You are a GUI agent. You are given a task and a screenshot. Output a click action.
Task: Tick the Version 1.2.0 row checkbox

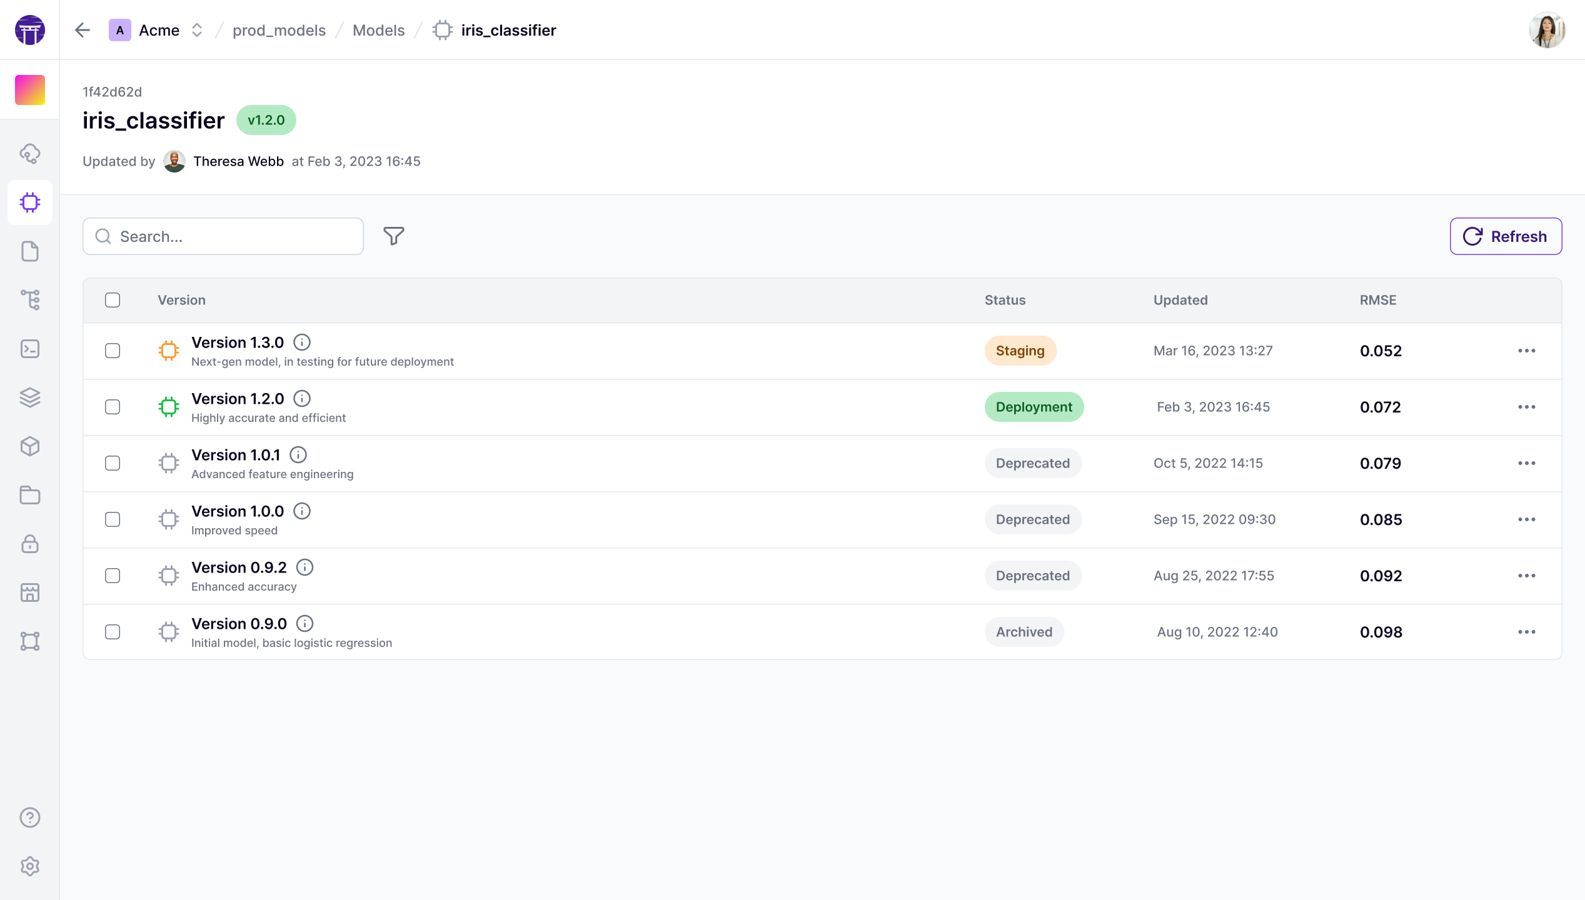click(113, 407)
